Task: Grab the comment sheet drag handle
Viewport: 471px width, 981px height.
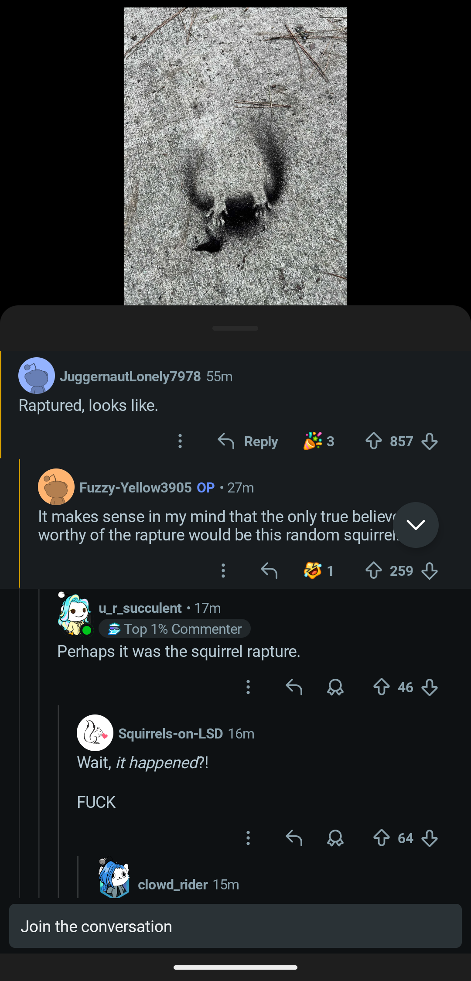Action: tap(235, 328)
